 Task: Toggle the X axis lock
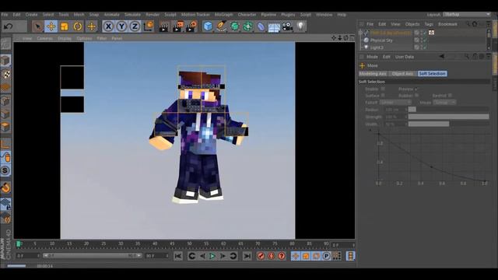tap(109, 26)
